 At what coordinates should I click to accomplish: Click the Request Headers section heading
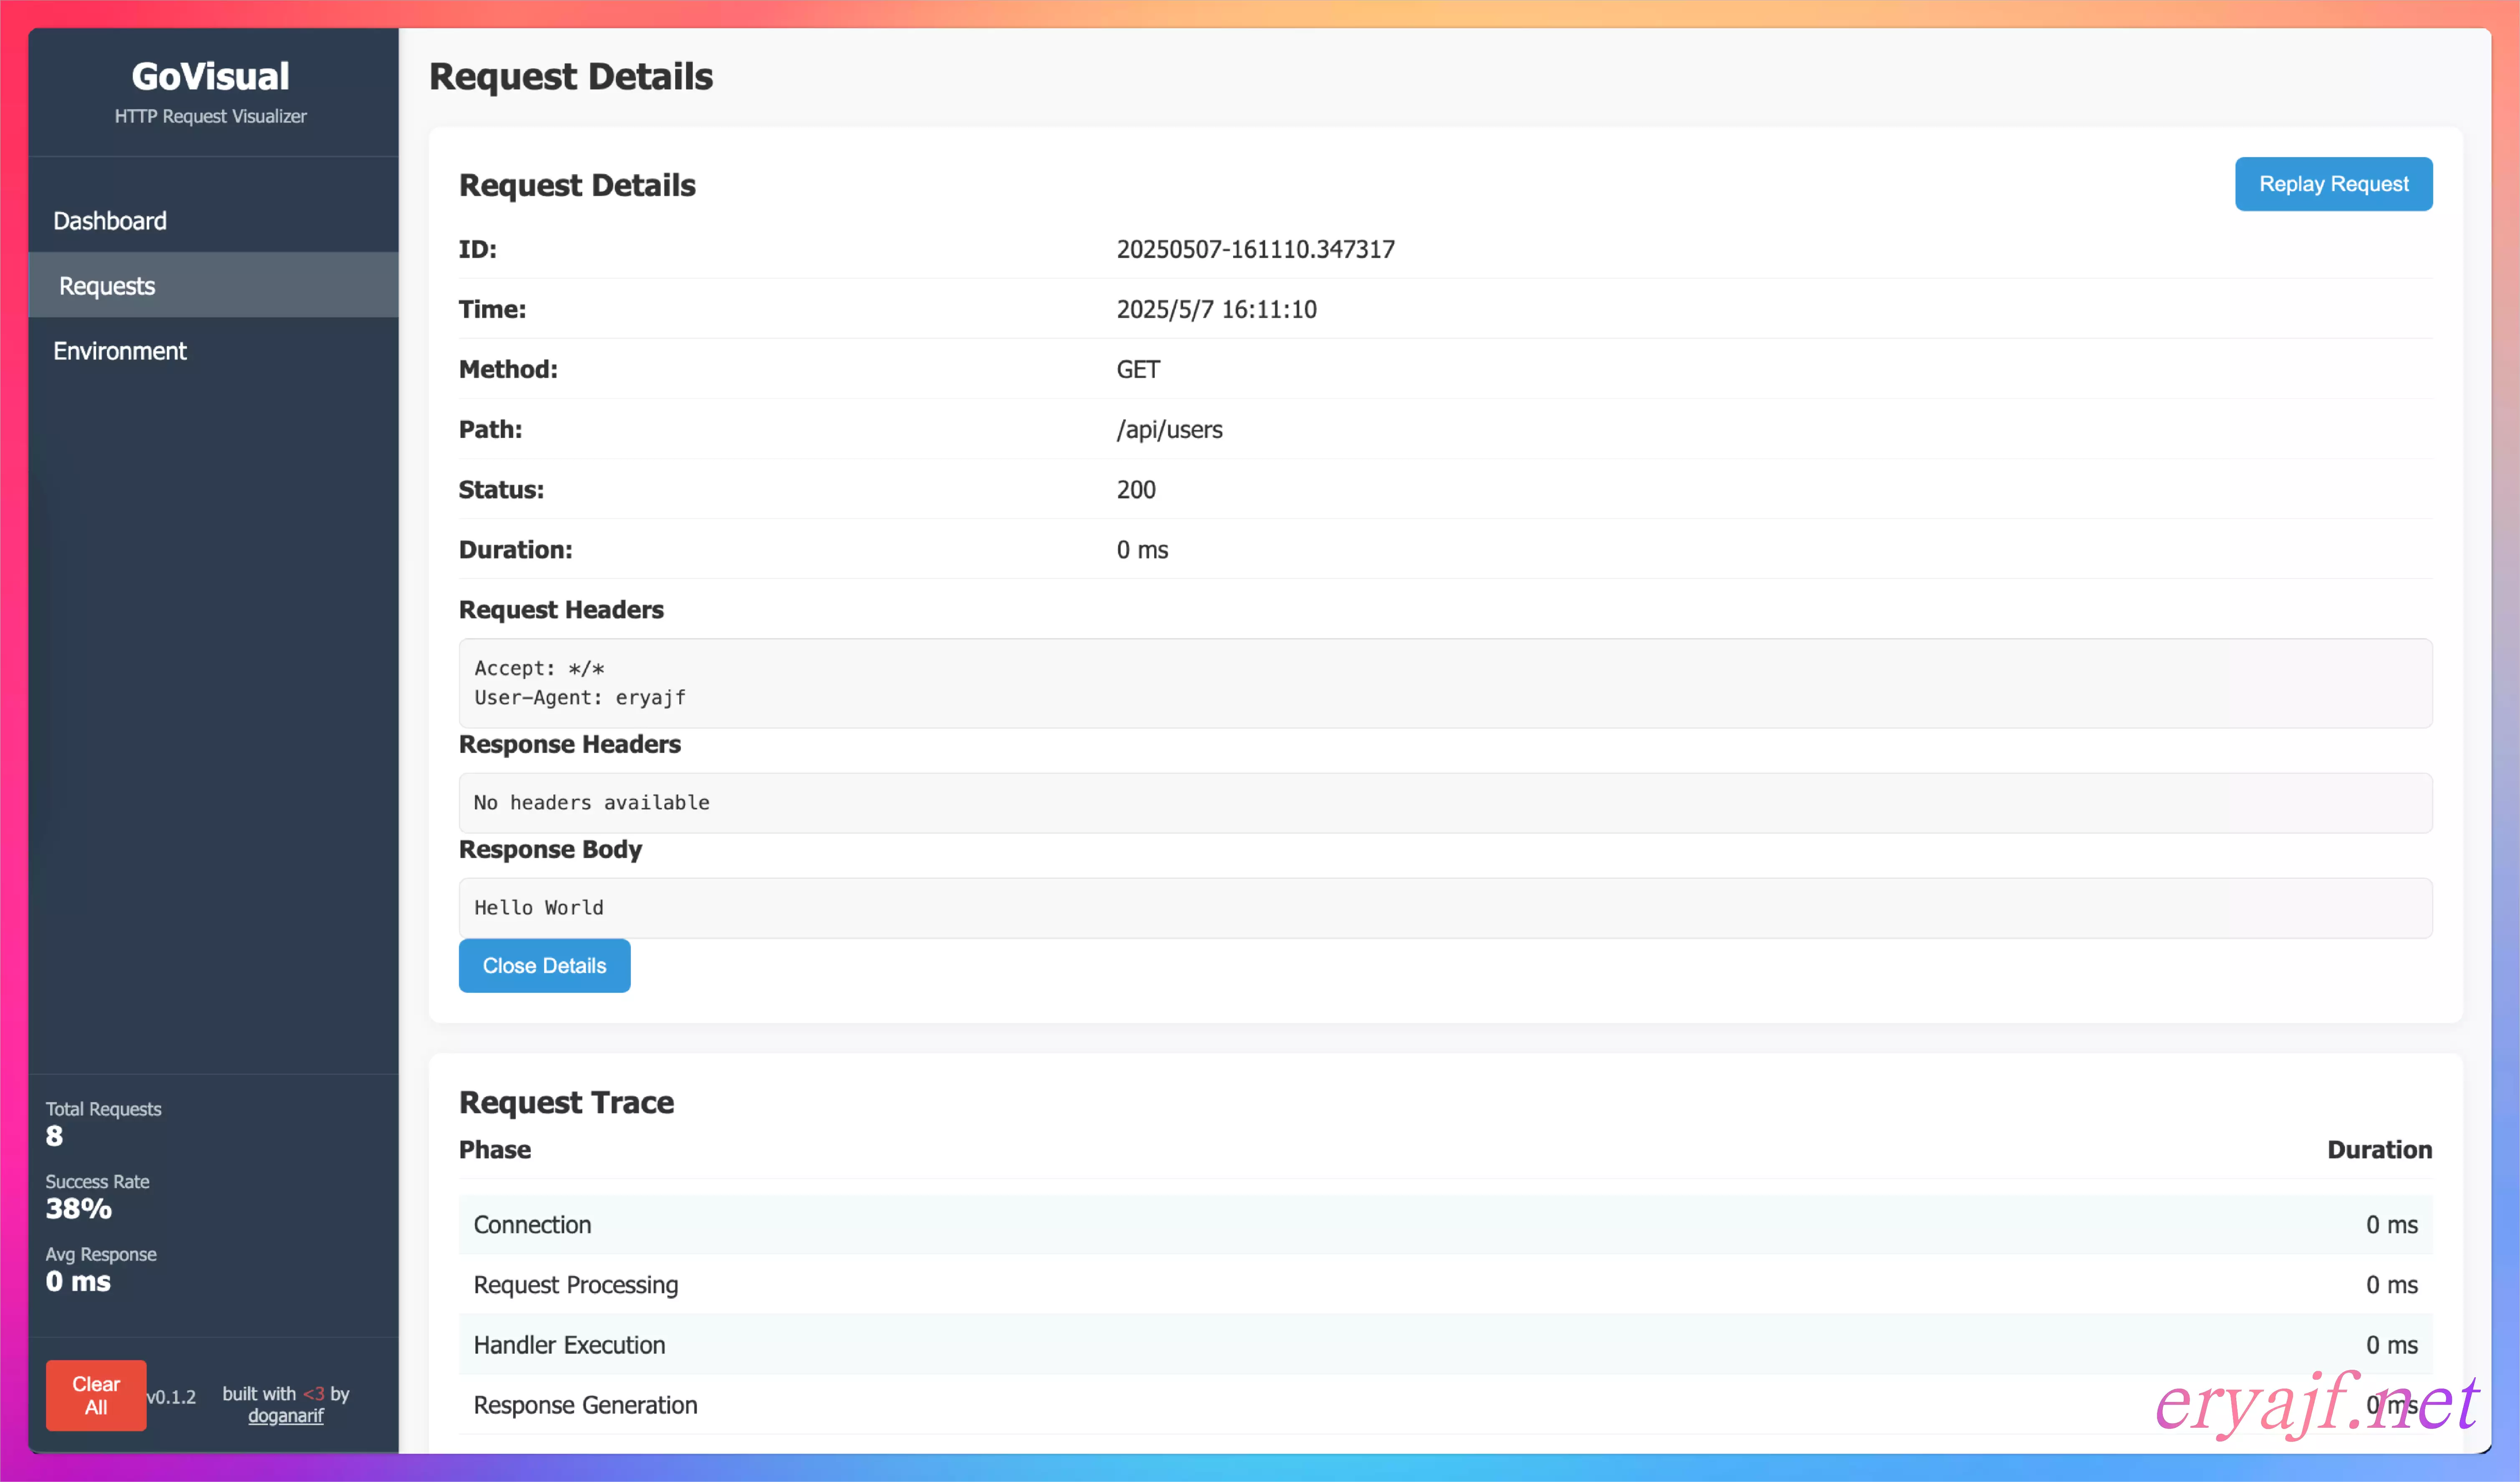(561, 609)
